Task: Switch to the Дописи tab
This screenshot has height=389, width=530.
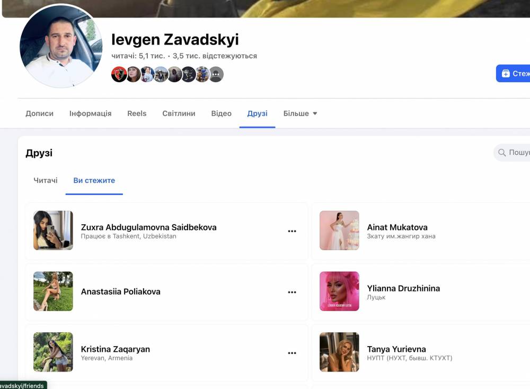Action: pyautogui.click(x=40, y=113)
